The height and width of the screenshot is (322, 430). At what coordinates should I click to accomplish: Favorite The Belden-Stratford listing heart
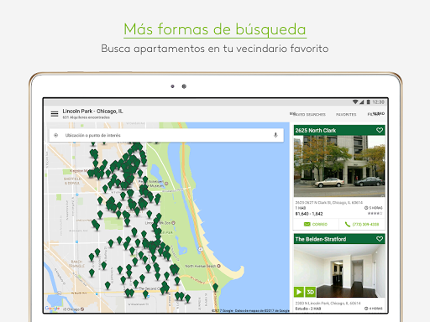tap(380, 239)
